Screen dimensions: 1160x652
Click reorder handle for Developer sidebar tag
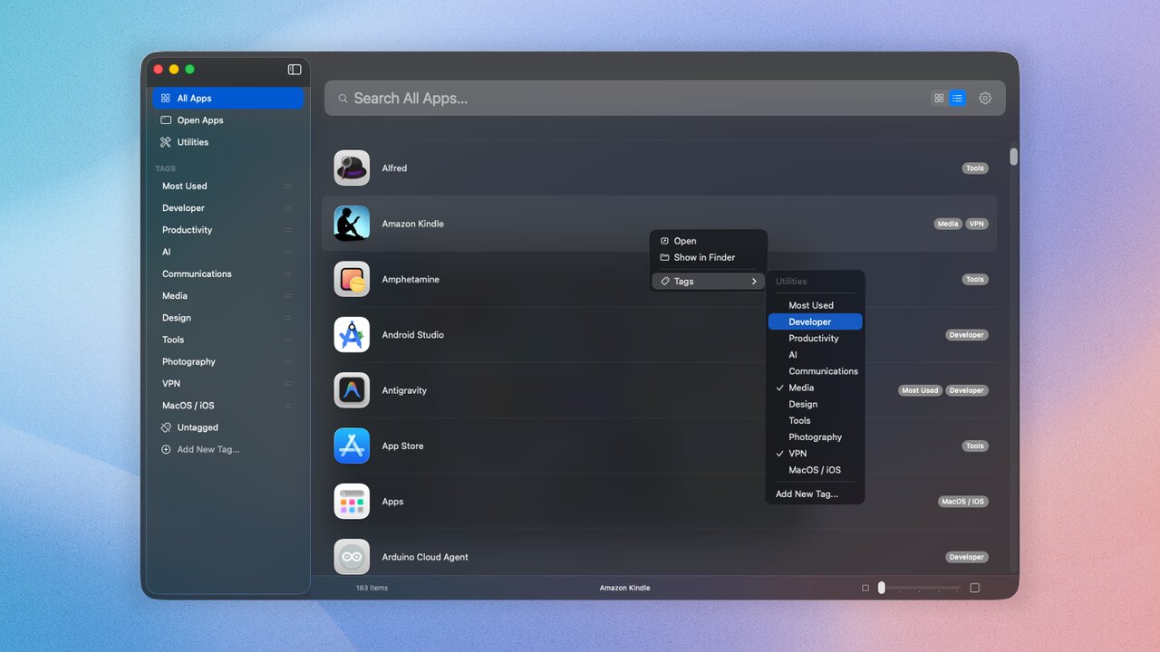click(288, 208)
